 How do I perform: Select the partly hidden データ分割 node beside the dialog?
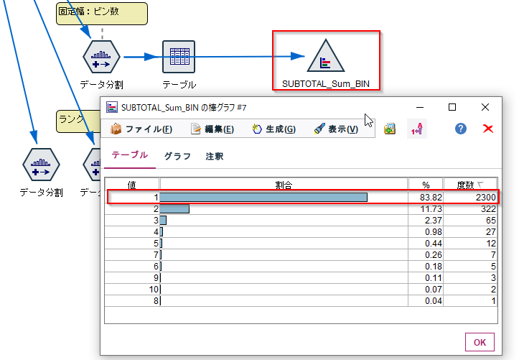92,165
